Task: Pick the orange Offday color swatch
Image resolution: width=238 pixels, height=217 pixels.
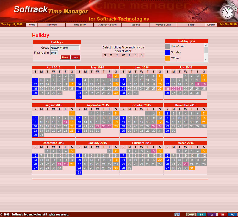Action: 168,58
